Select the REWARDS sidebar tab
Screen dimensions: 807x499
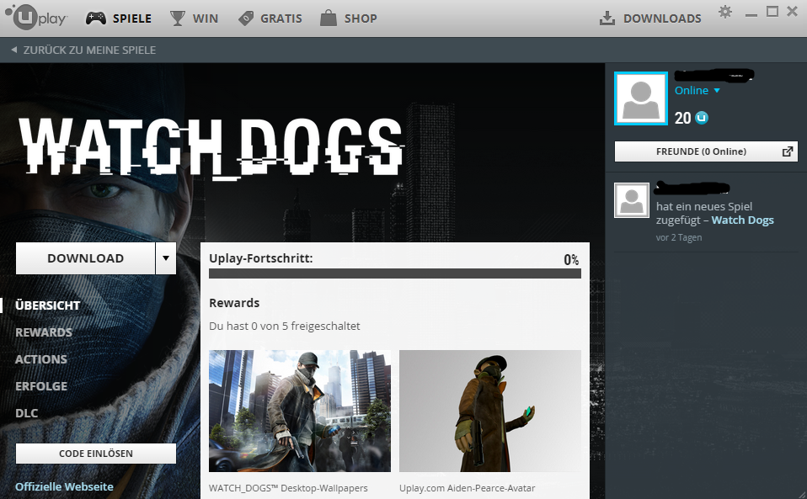44,332
